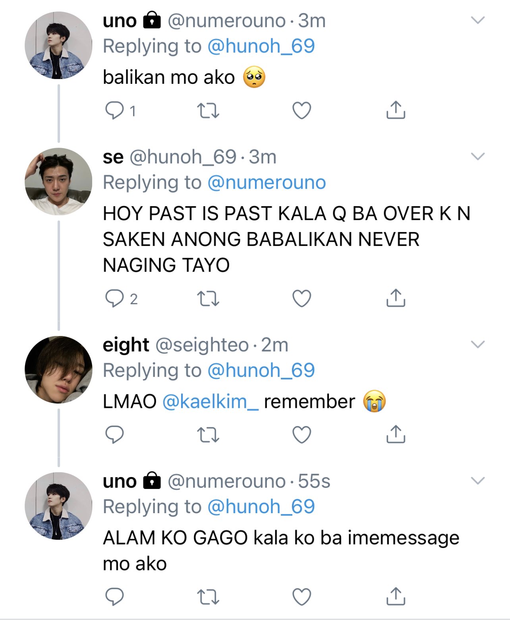Share uno's 'ALAM KO GAGO' tweet
Viewport: 510px width, 620px height.
tap(396, 596)
